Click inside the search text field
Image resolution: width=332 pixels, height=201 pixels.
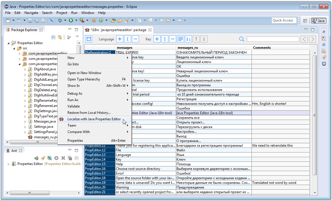(273, 39)
